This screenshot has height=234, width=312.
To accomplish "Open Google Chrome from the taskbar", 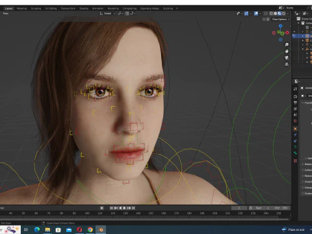I will point(90,229).
